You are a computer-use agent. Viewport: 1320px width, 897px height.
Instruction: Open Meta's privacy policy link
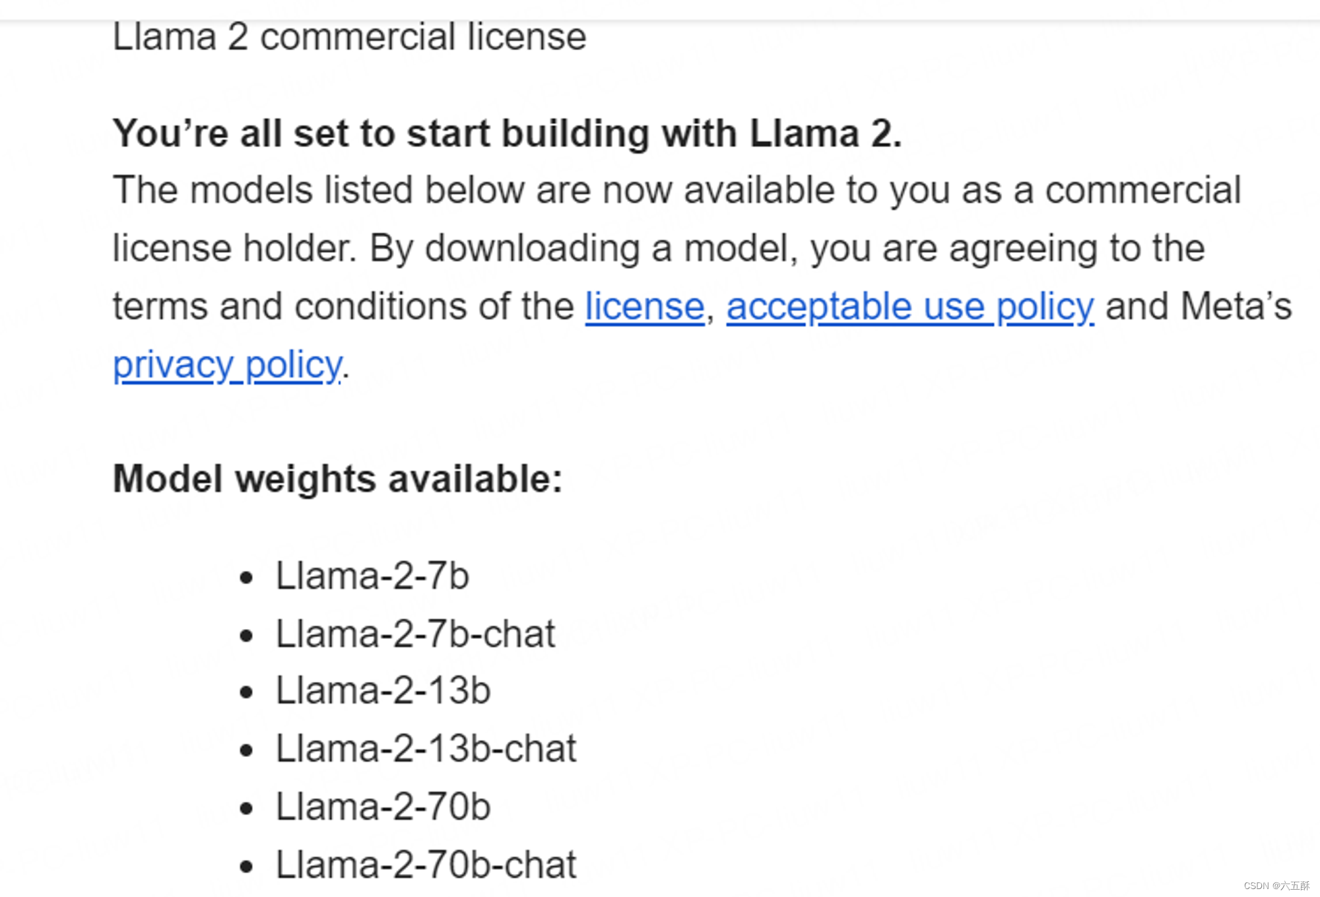[228, 365]
